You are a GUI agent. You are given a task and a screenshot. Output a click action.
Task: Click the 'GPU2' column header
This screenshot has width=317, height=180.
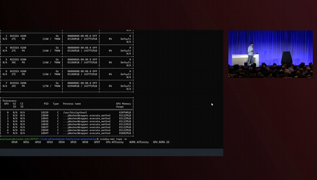coord(38,142)
